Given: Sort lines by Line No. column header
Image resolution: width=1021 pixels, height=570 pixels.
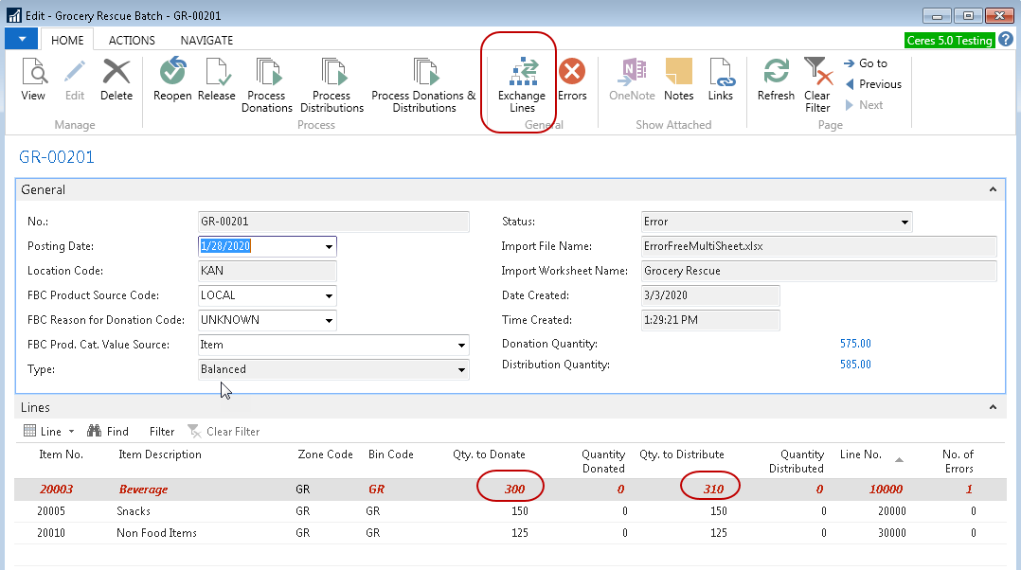Looking at the screenshot, I should tap(861, 455).
